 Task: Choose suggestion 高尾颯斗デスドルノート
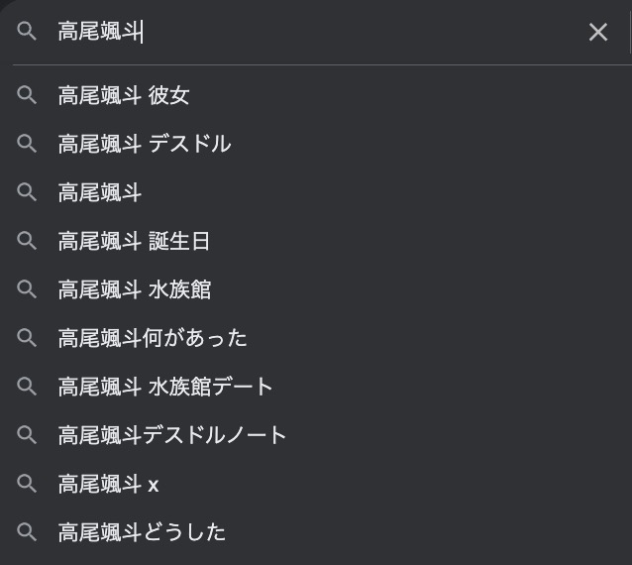tap(316, 435)
